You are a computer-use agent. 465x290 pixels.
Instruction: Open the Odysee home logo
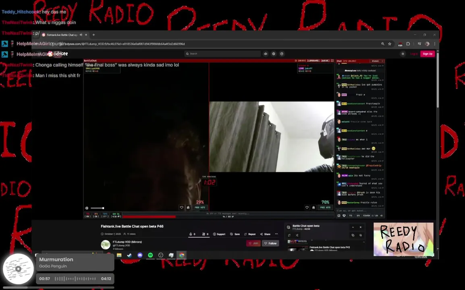(x=58, y=54)
